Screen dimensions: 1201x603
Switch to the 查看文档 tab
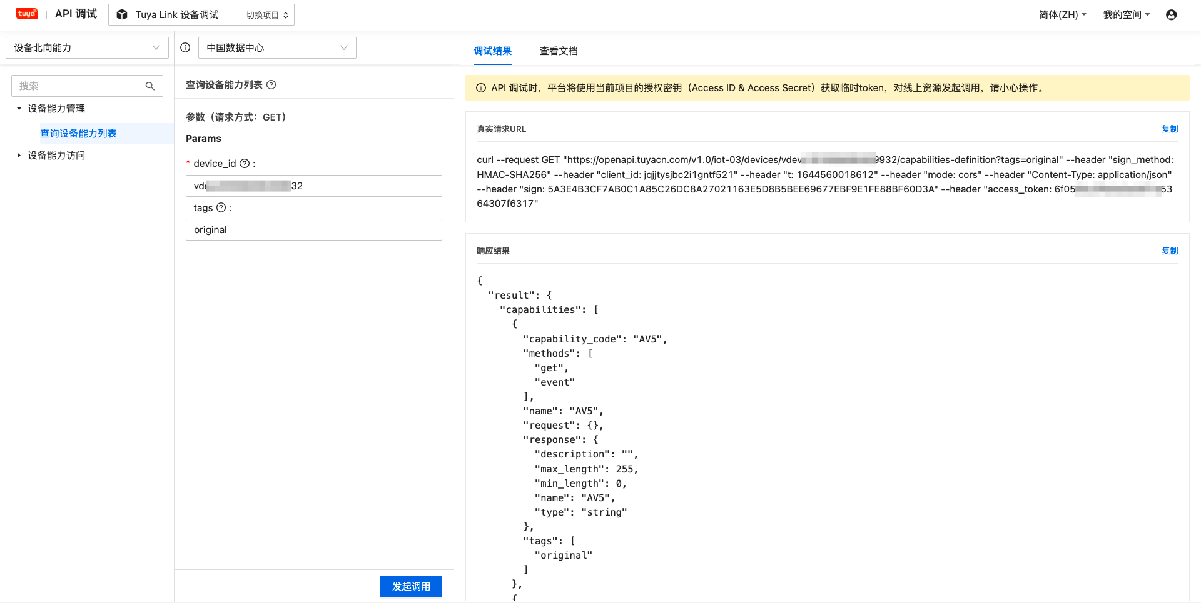[x=559, y=51]
